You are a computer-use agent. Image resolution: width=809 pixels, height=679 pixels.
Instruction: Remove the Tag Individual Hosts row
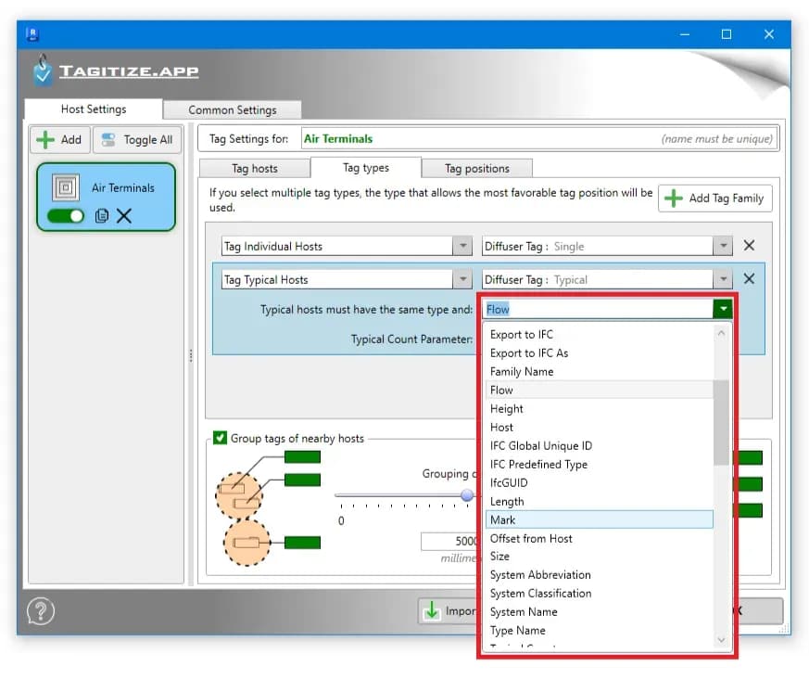[x=749, y=246]
